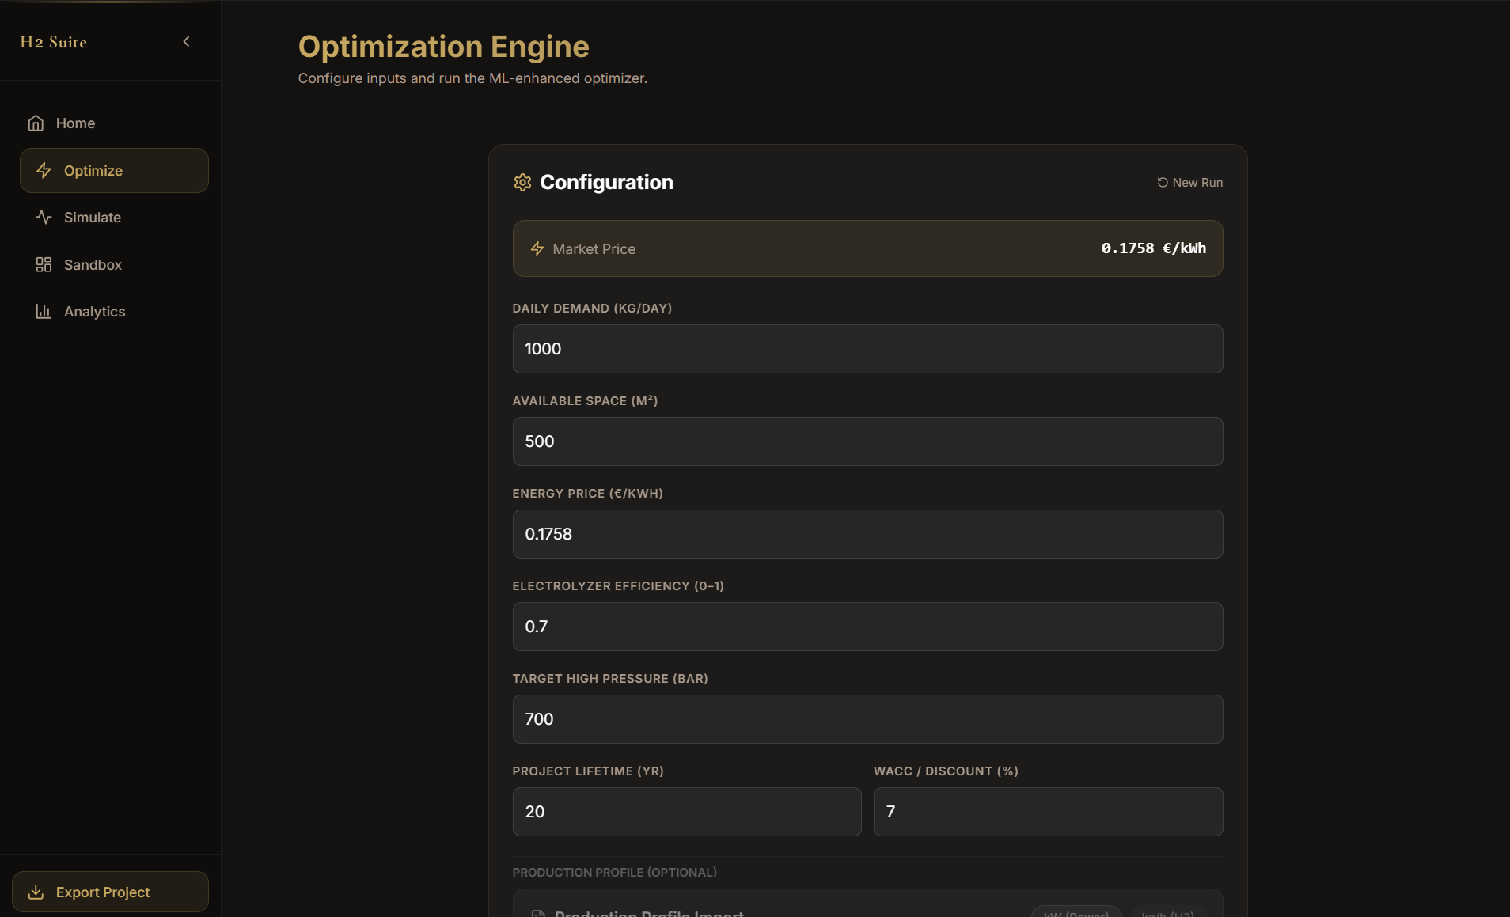Click the WACC / Discount input field
Image resolution: width=1510 pixels, height=917 pixels.
(1048, 812)
